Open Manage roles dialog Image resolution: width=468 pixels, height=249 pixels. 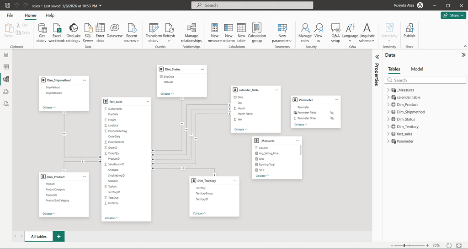[x=305, y=33]
